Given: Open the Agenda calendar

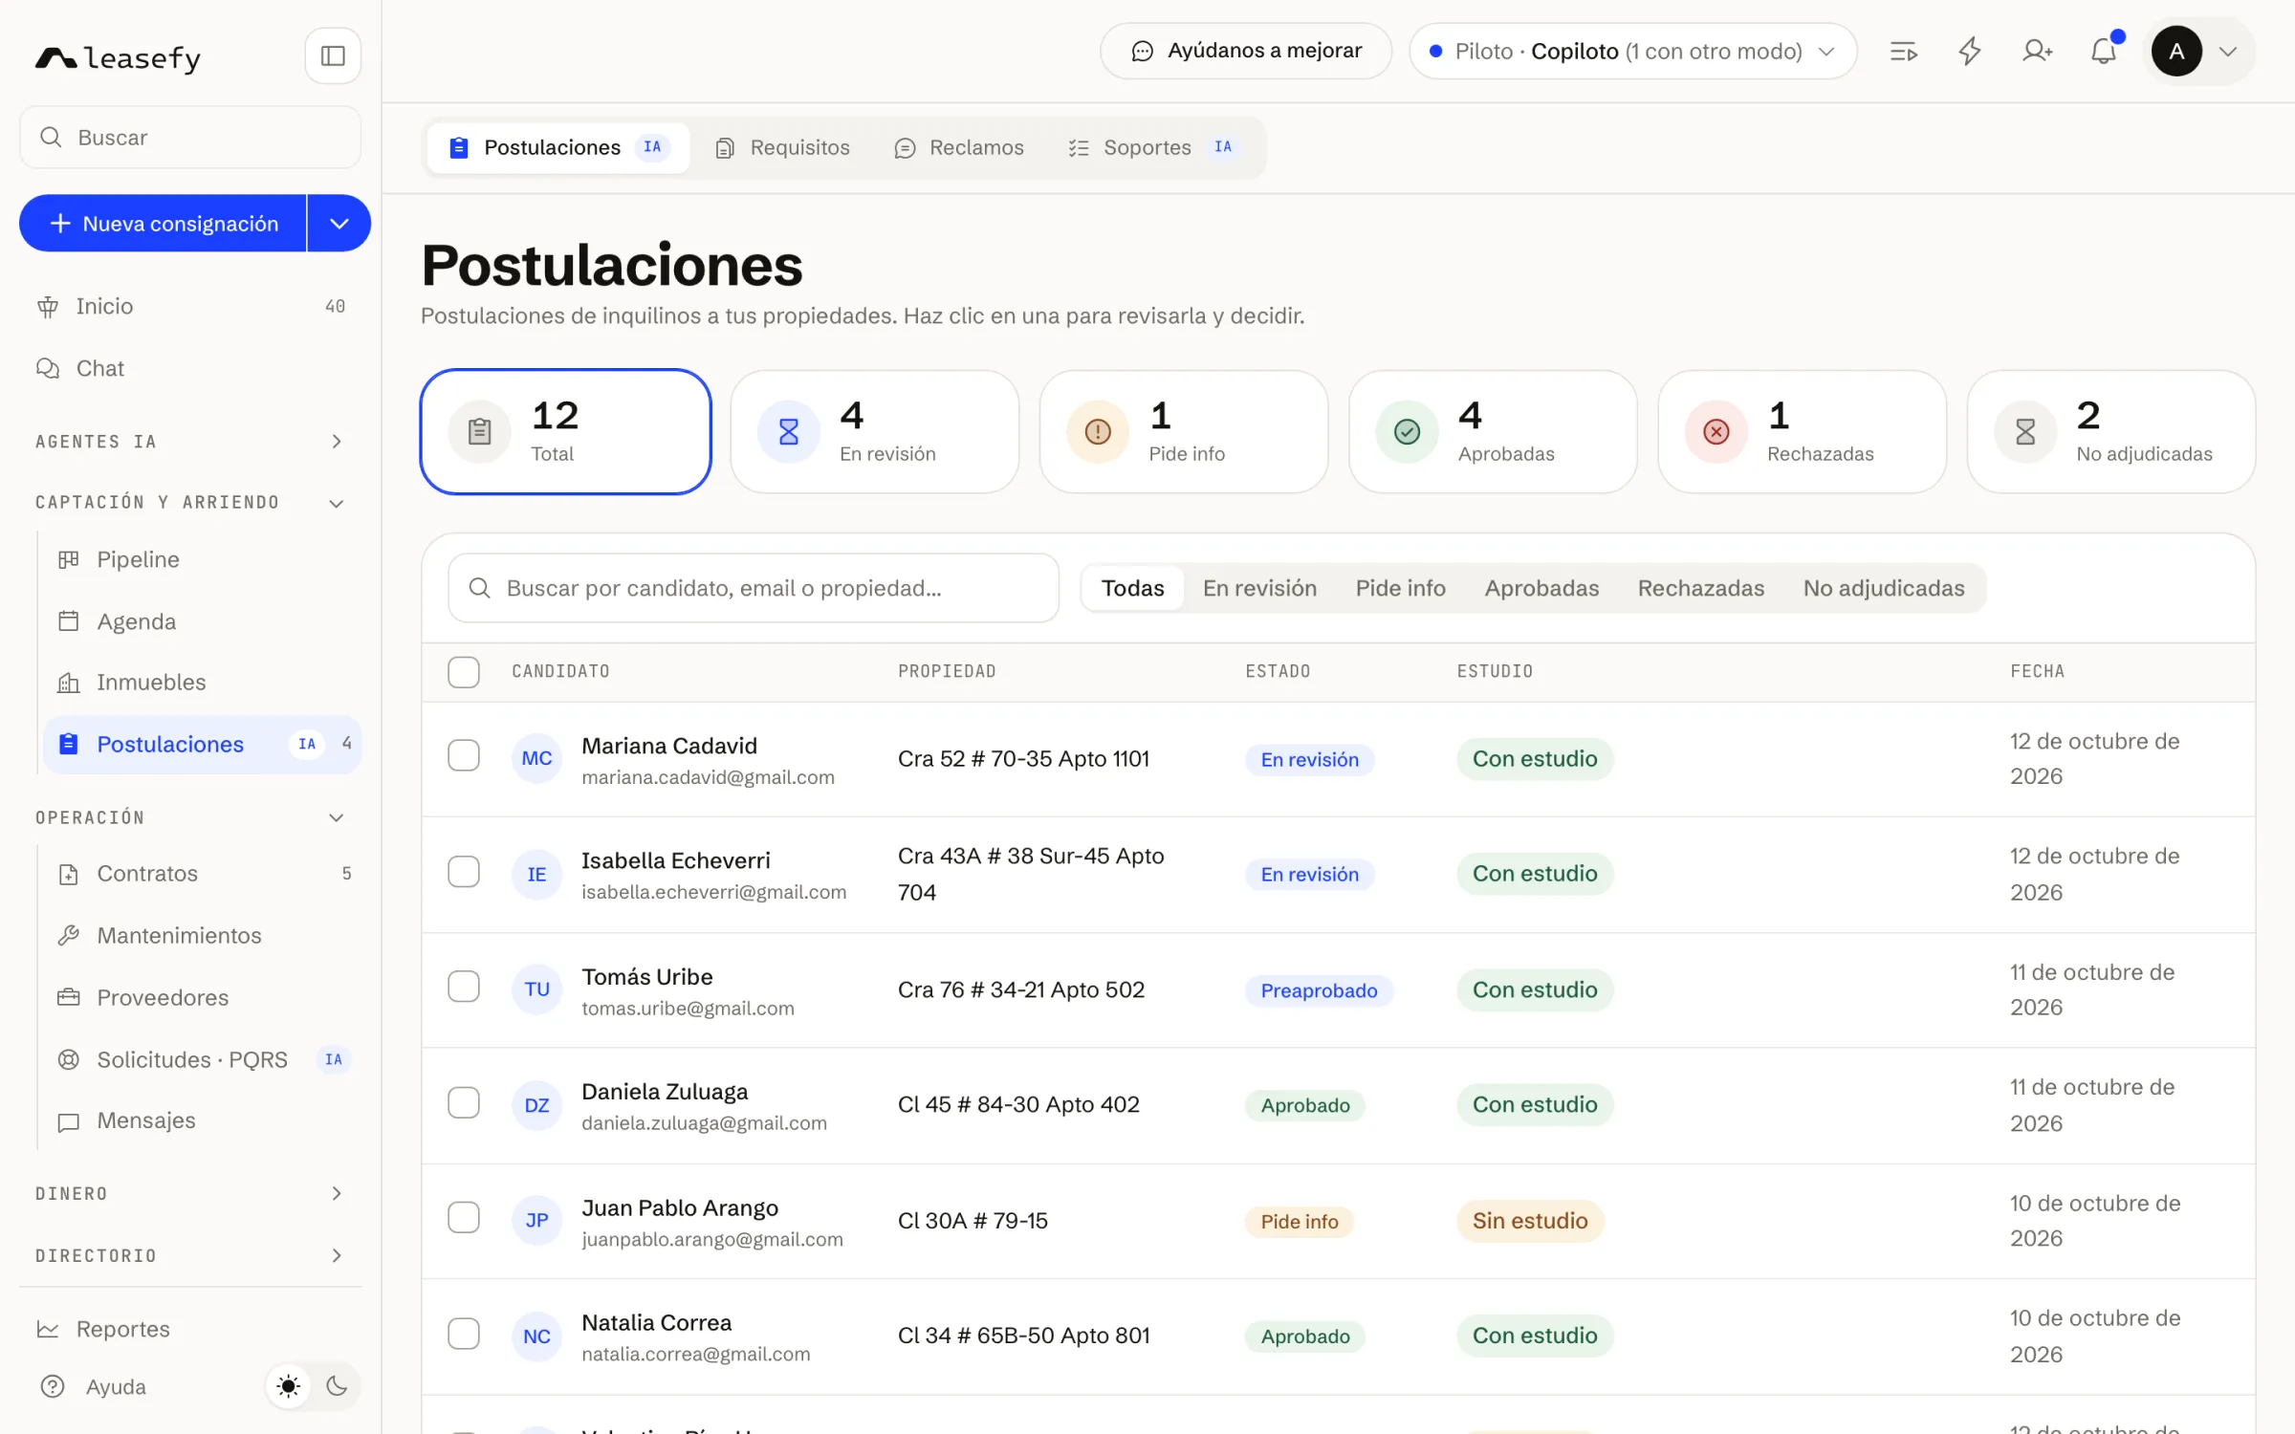Looking at the screenshot, I should 202,621.
